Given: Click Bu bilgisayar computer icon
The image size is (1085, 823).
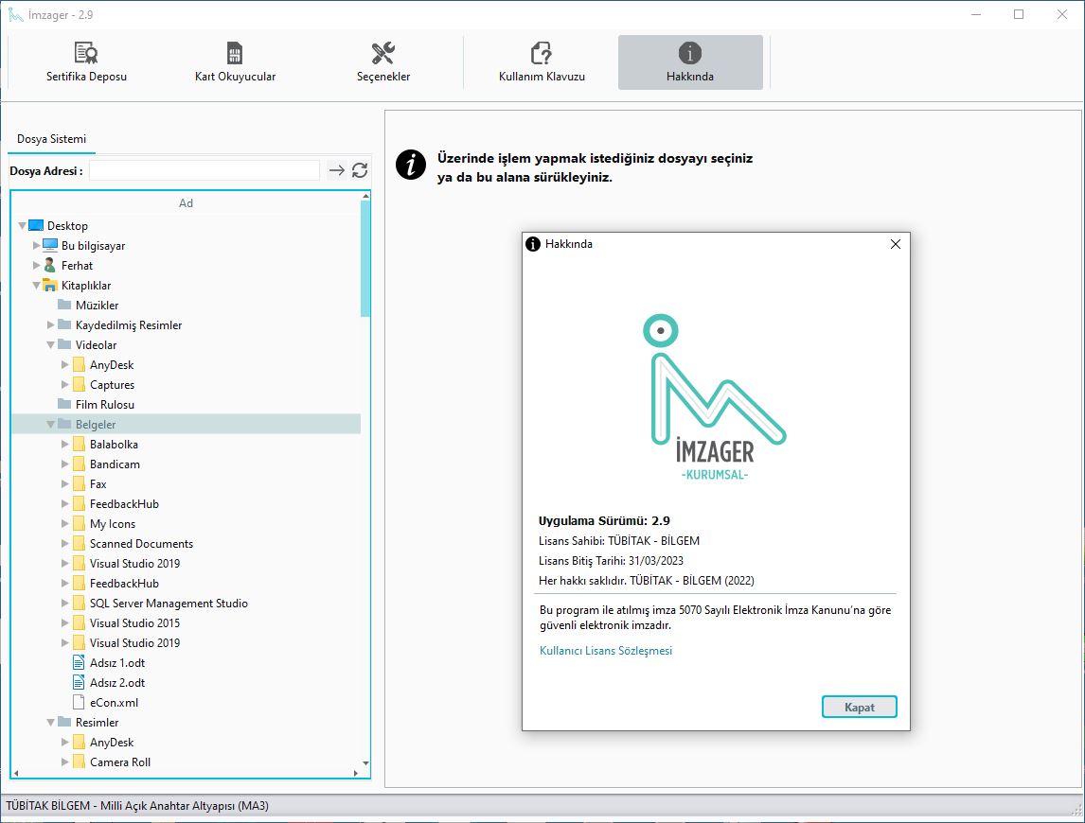Looking at the screenshot, I should [50, 246].
